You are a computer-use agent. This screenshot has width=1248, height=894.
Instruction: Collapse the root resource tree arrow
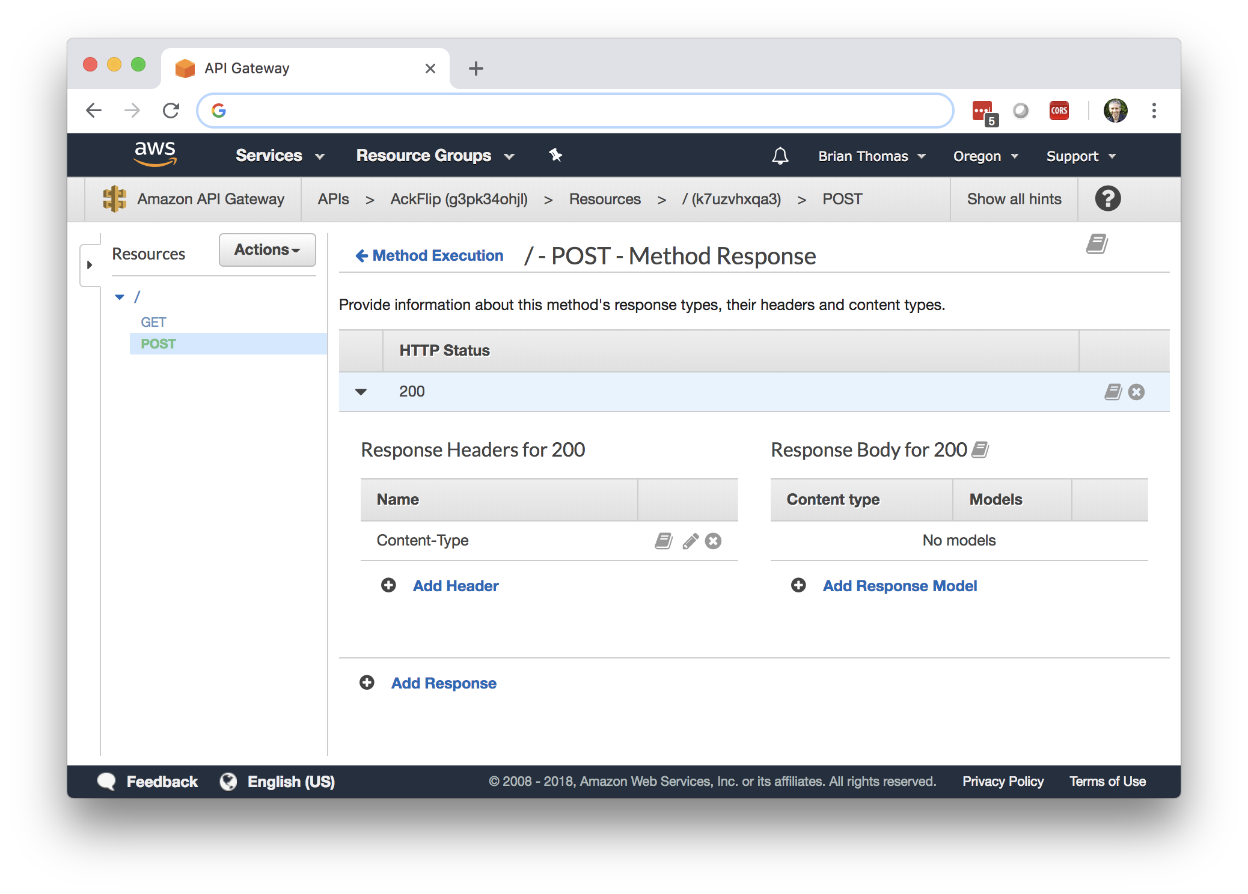[120, 297]
